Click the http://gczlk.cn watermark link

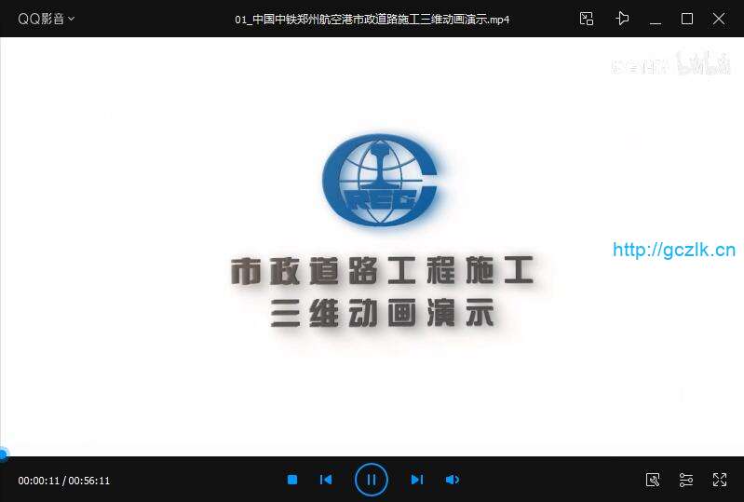[674, 250]
